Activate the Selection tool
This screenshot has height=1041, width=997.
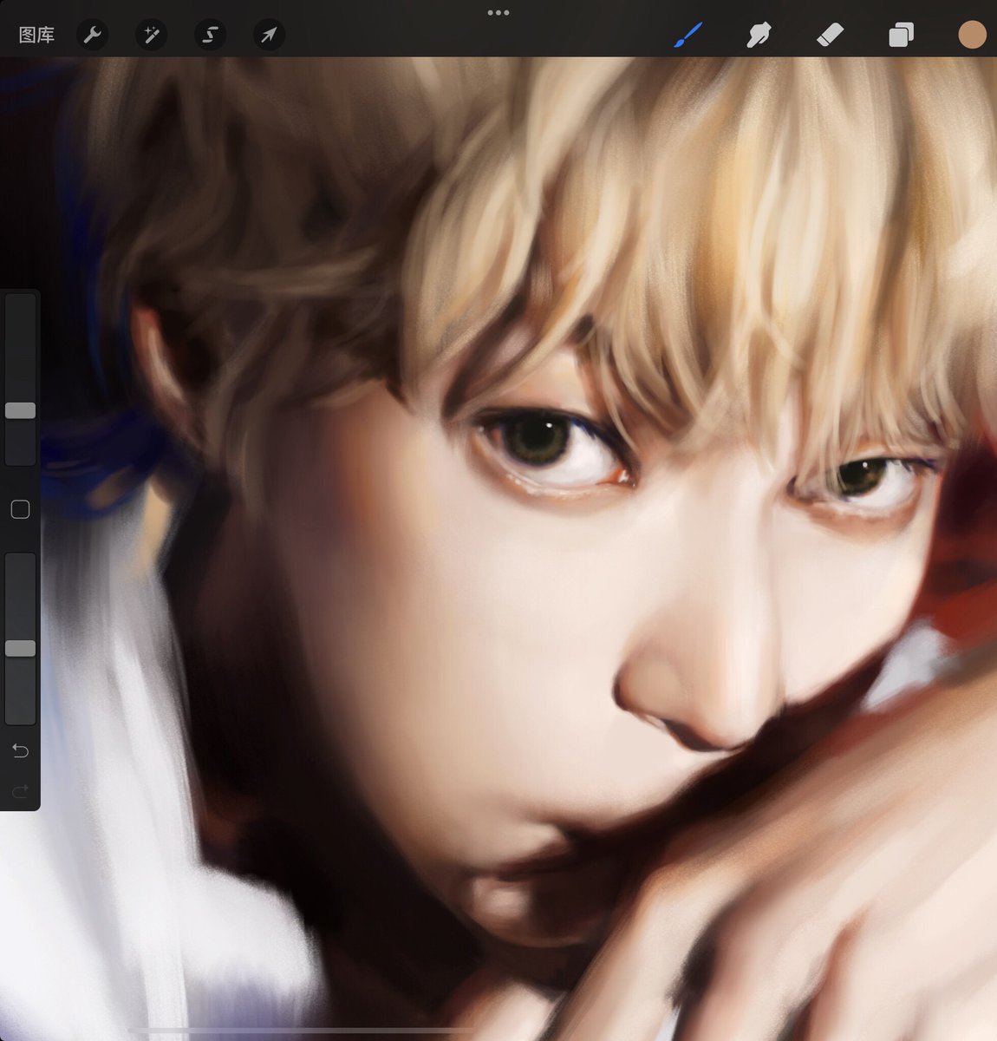[x=210, y=36]
